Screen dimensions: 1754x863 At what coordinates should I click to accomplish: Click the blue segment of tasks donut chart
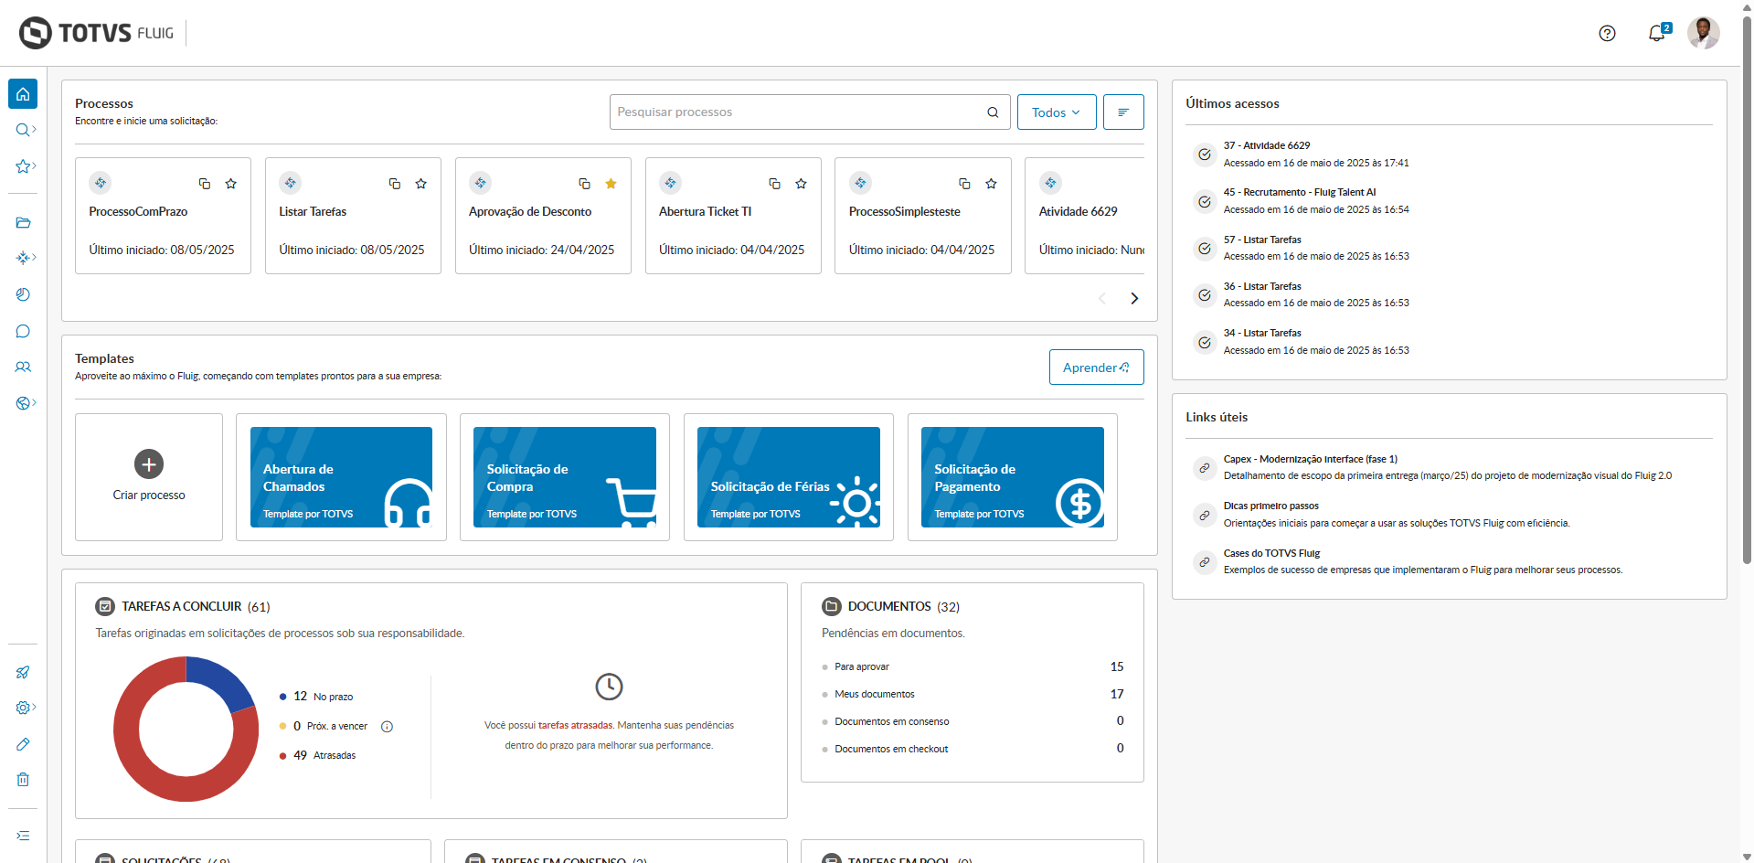[x=222, y=680]
